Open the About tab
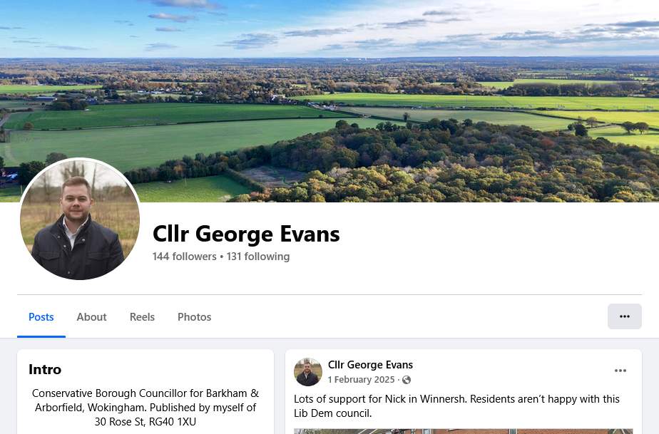This screenshot has height=434, width=659. [x=91, y=317]
